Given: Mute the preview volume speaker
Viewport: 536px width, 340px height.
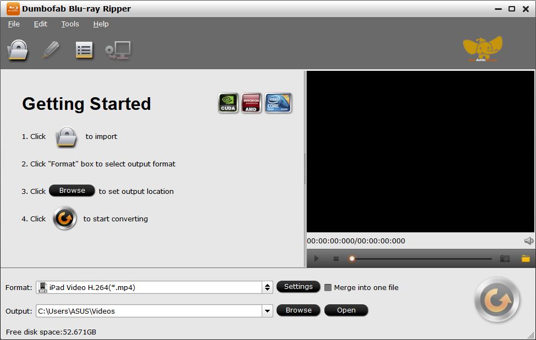Looking at the screenshot, I should pyautogui.click(x=529, y=241).
